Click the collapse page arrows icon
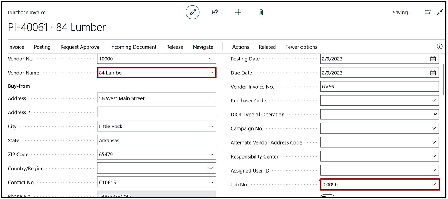The height and width of the screenshot is (199, 448). point(440,13)
